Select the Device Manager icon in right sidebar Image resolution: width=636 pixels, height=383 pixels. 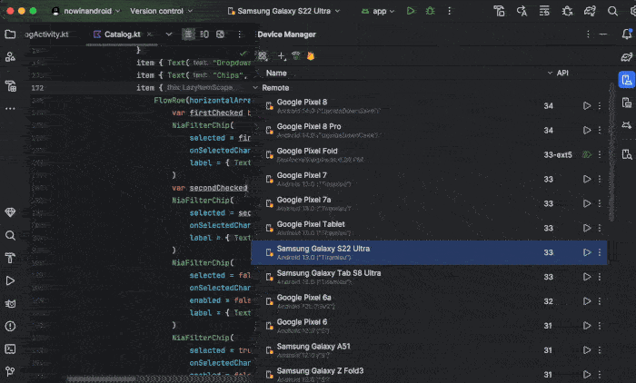627,80
